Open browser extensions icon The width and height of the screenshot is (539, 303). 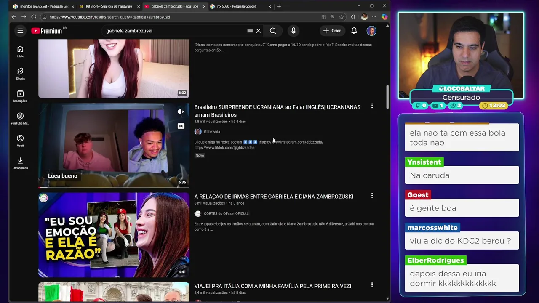[x=353, y=17]
